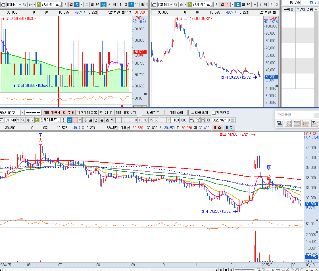Select the 10-minute interval in top-left chart
Viewport: 319px width, 271px height.
pos(137,5)
